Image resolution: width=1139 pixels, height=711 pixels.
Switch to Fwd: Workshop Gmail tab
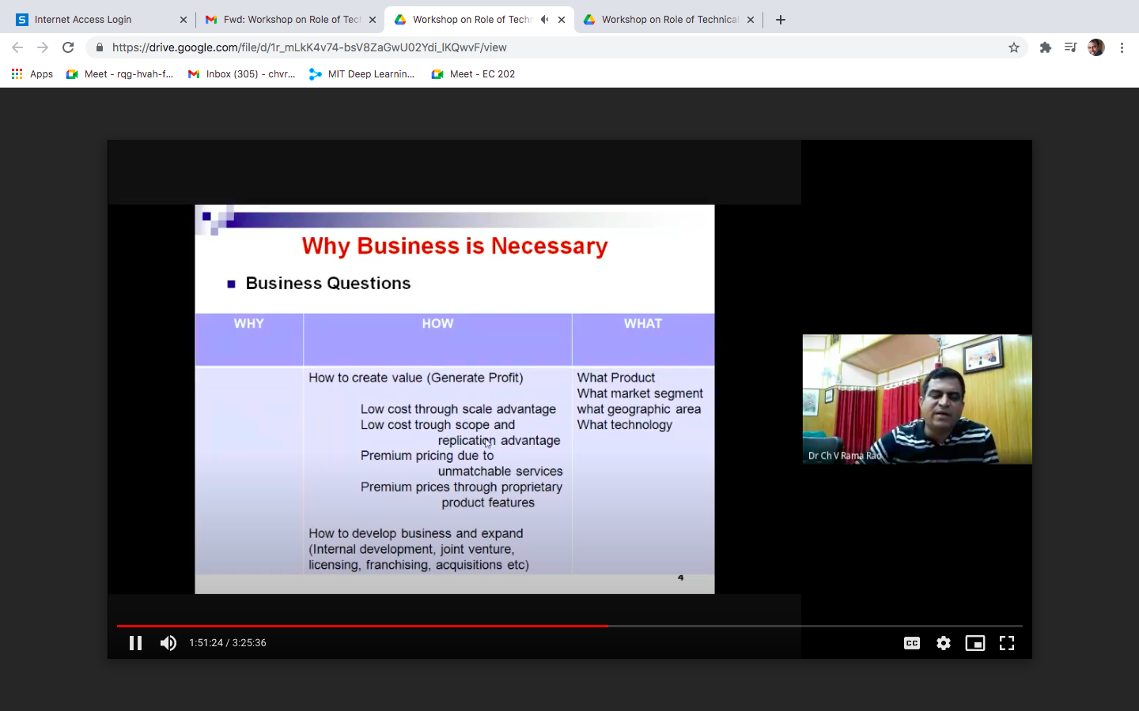click(284, 20)
